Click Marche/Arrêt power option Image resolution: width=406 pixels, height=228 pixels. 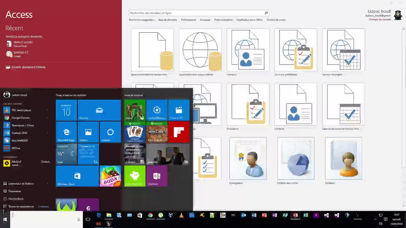16,199
